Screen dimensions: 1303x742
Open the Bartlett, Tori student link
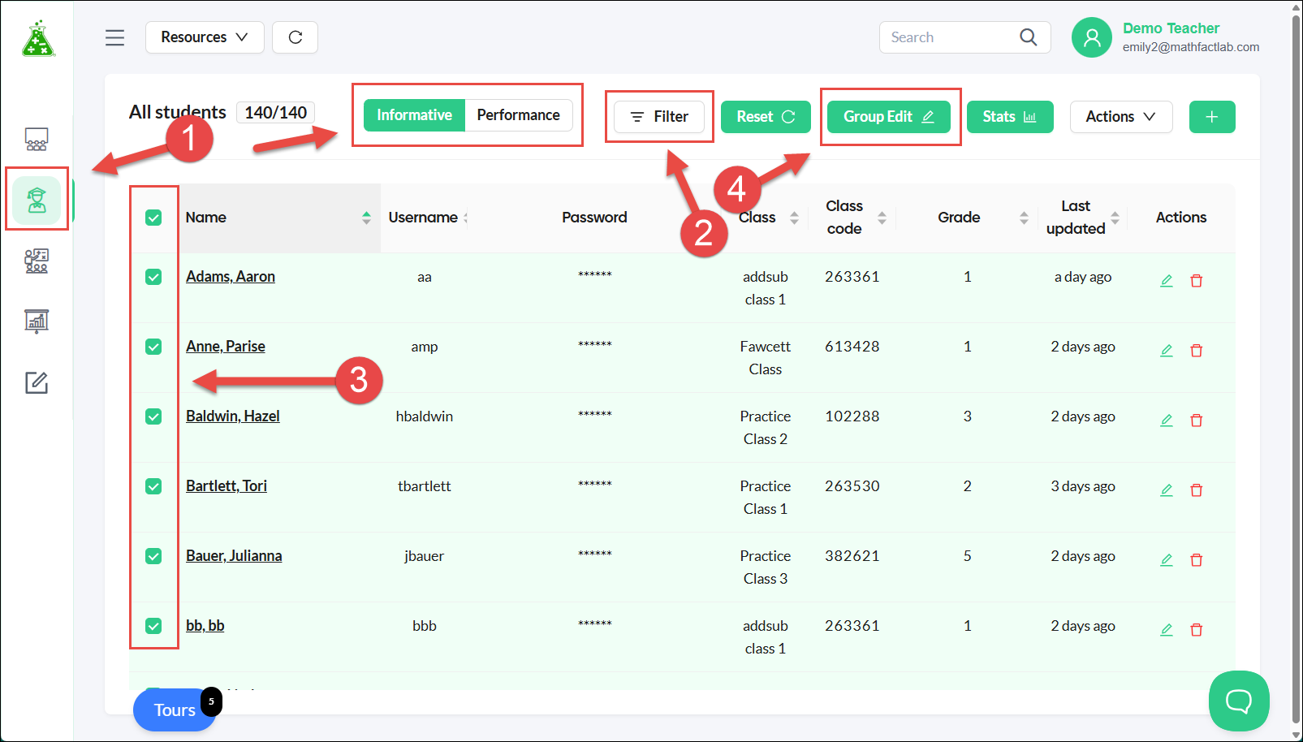(227, 486)
